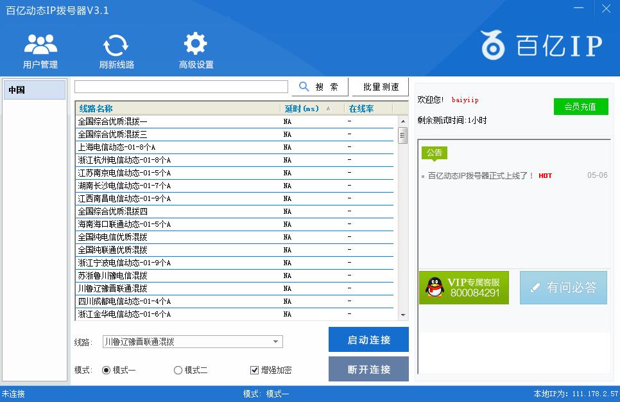Click the 未连接 status bar text
The image size is (620, 402).
pyautogui.click(x=13, y=394)
